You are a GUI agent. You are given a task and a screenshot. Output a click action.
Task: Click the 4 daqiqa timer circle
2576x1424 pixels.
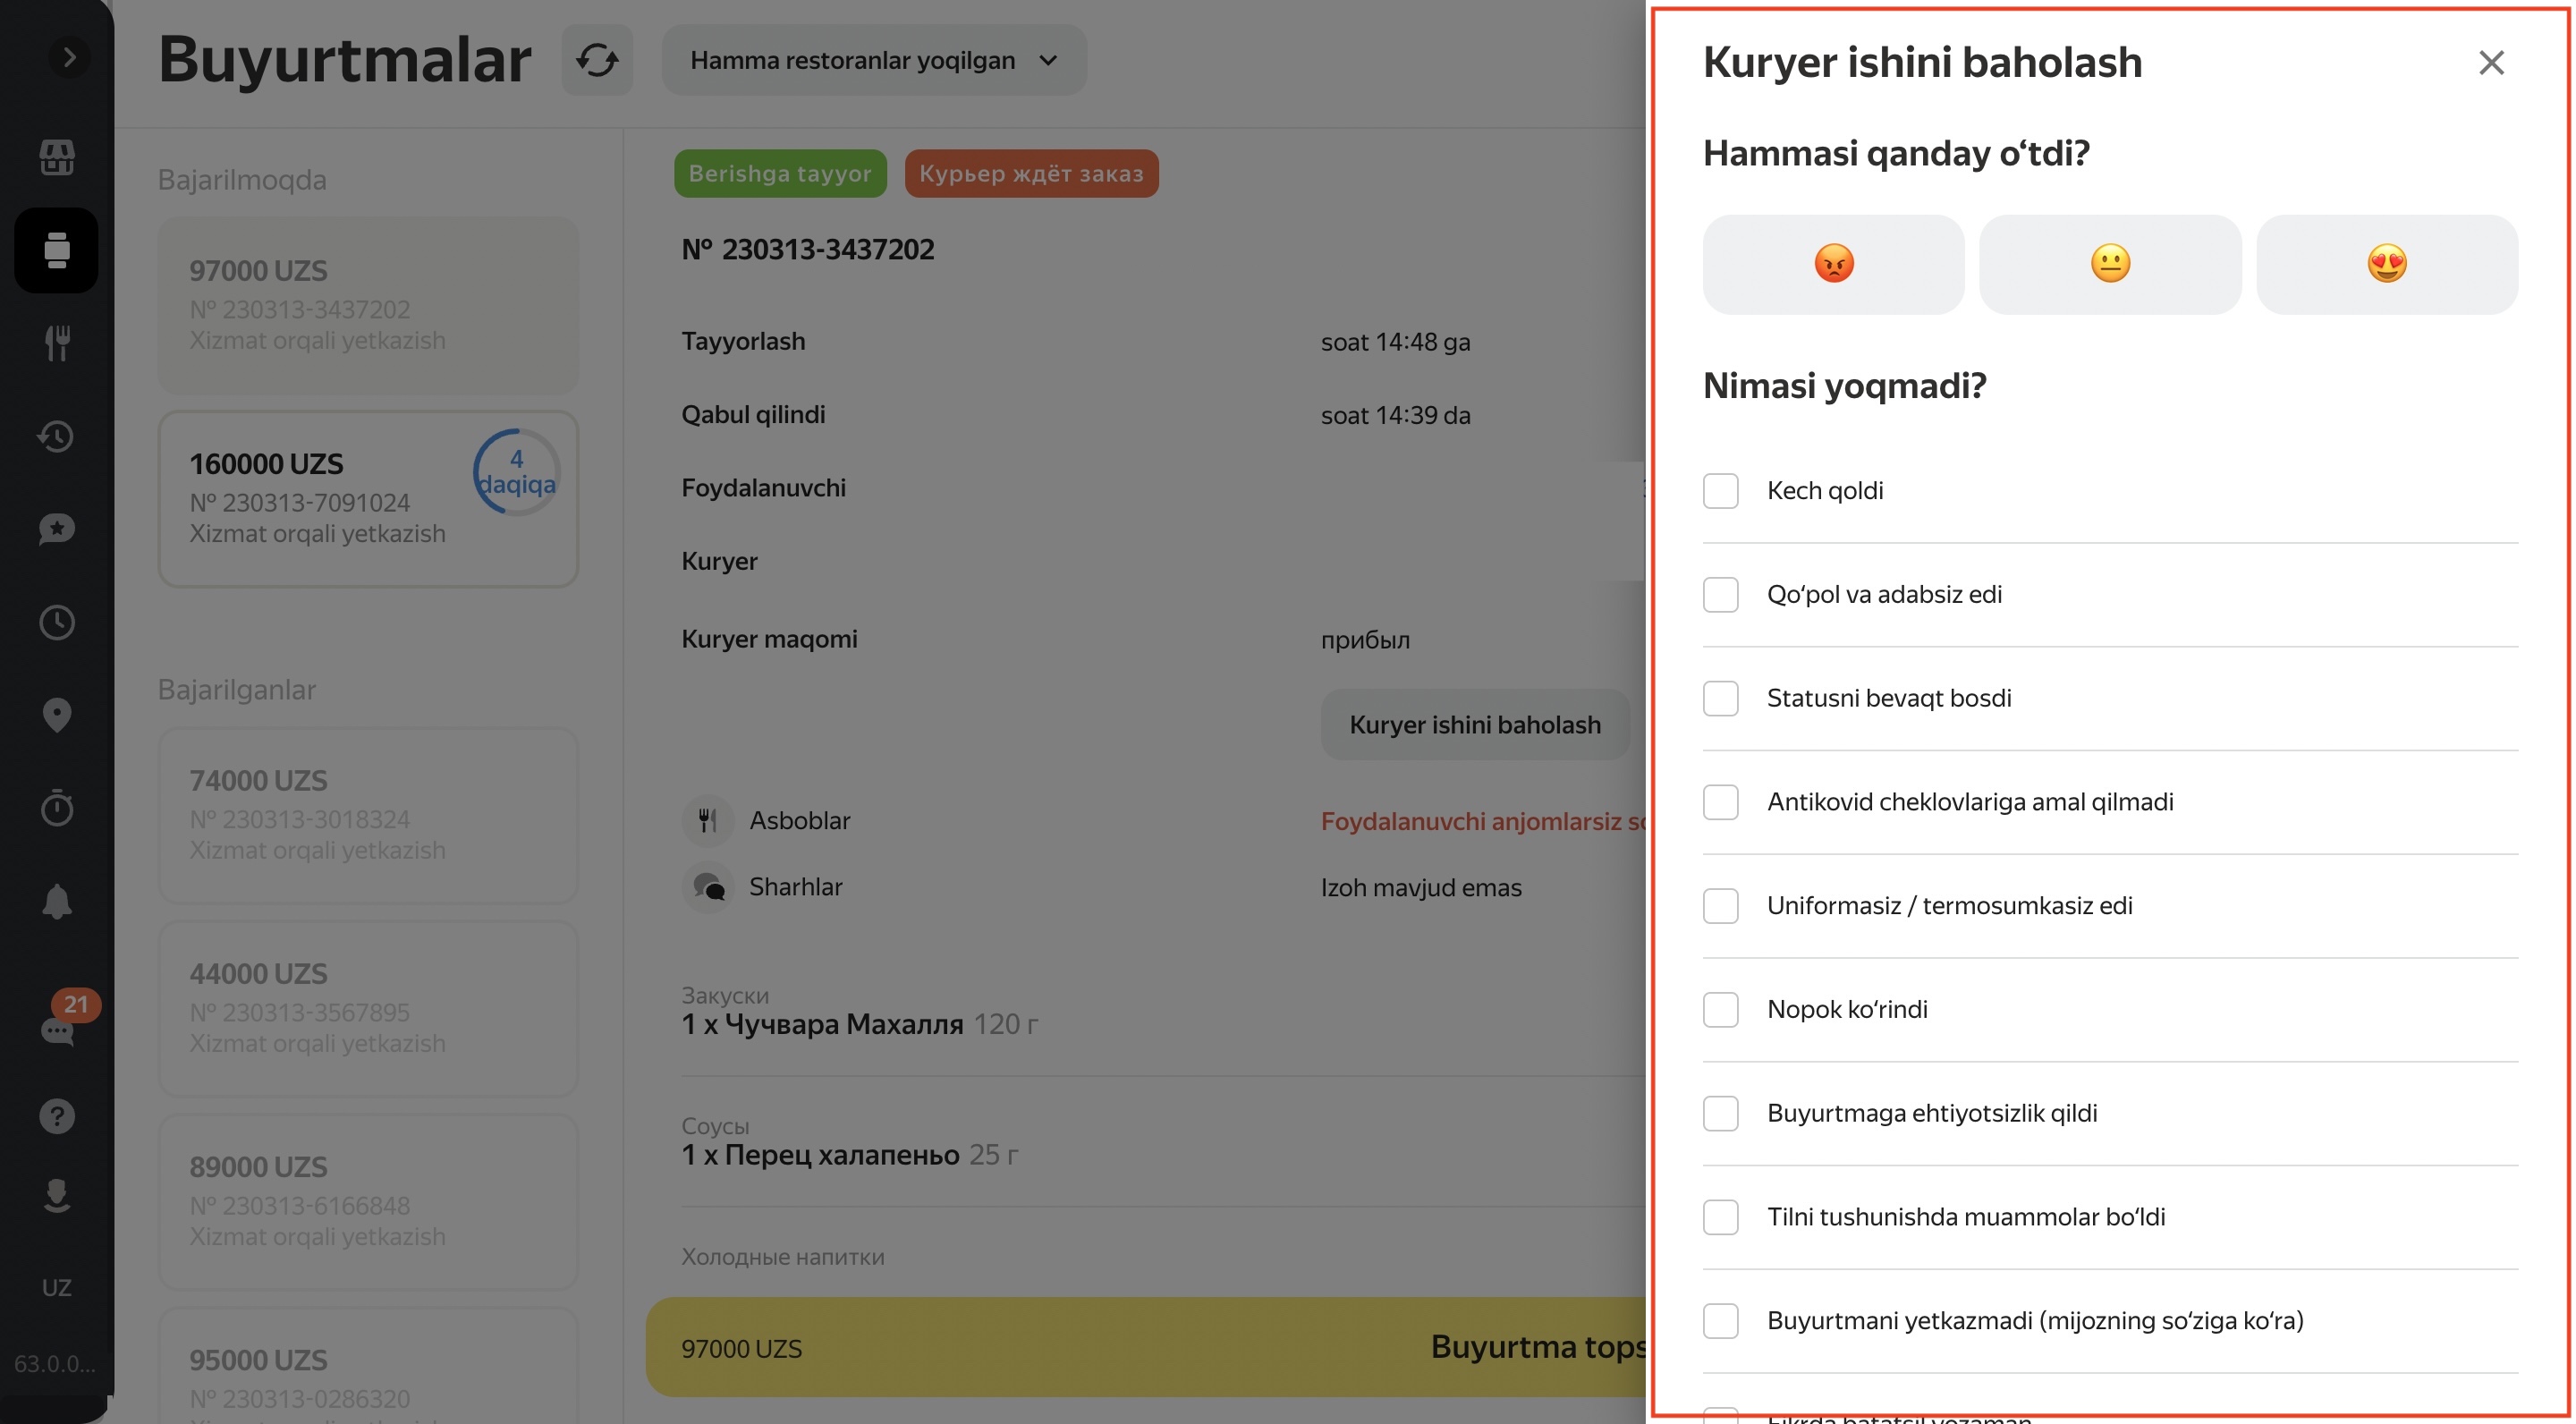(x=516, y=472)
